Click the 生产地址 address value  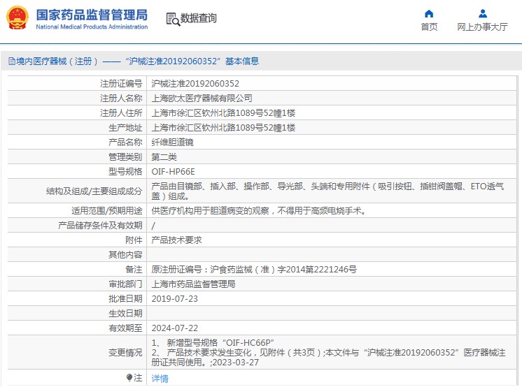[x=223, y=127]
